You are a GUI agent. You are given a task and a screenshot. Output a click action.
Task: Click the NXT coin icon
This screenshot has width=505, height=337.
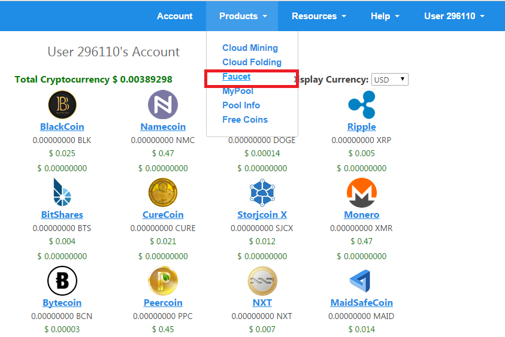coord(262,281)
